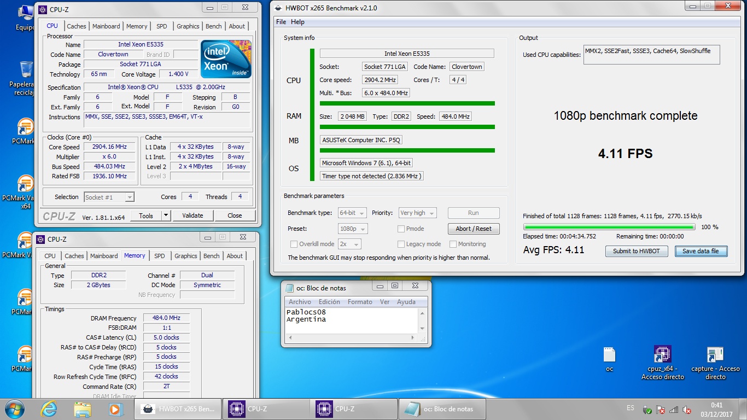The width and height of the screenshot is (747, 420).
Task: Open the Priority Very high dropdown
Action: pos(417,213)
